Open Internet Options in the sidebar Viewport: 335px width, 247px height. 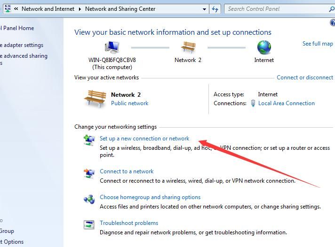tap(12, 242)
